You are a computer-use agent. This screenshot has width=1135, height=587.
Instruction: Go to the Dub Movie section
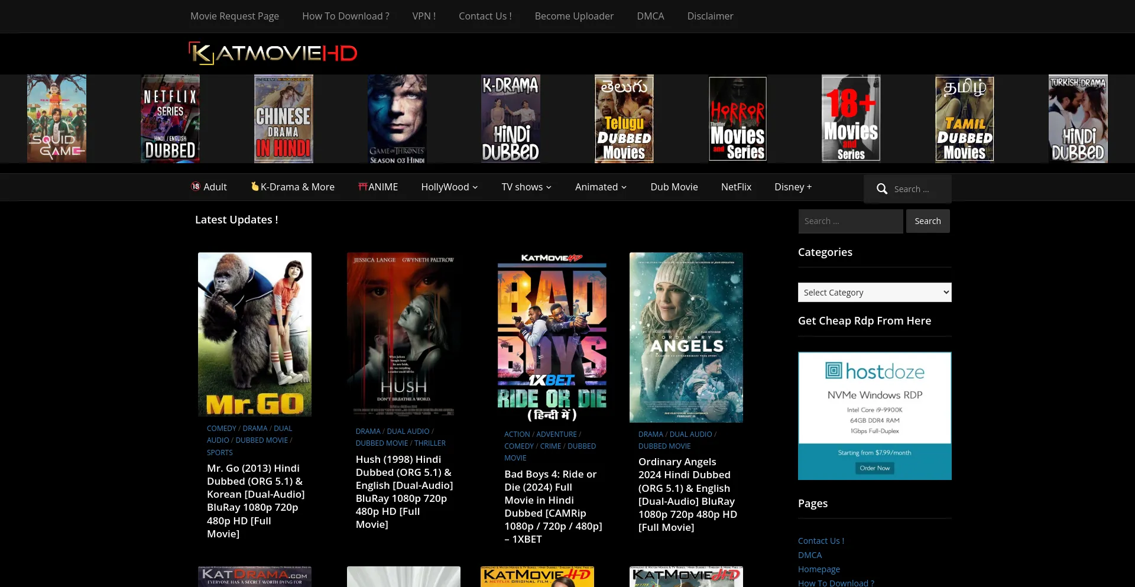pyautogui.click(x=674, y=187)
